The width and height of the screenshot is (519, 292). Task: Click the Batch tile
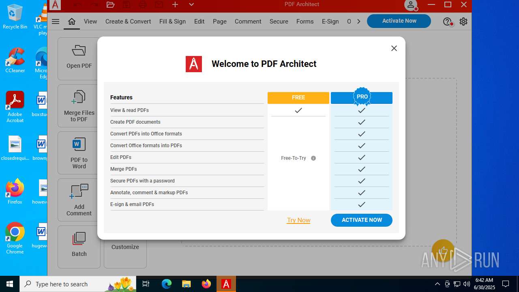[x=79, y=247]
